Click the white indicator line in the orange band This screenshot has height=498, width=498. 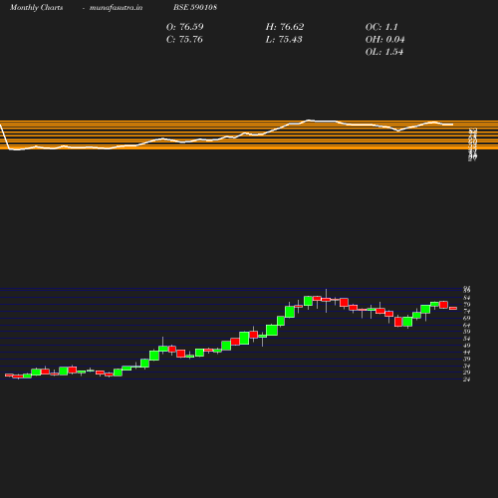226,135
